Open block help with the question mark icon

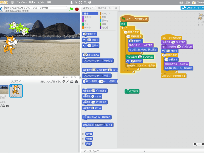90,2
